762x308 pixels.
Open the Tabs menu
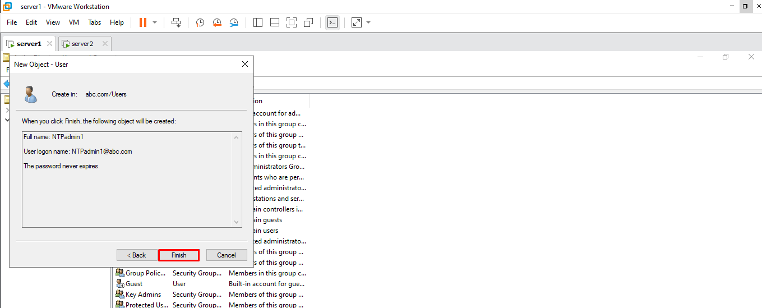(94, 22)
